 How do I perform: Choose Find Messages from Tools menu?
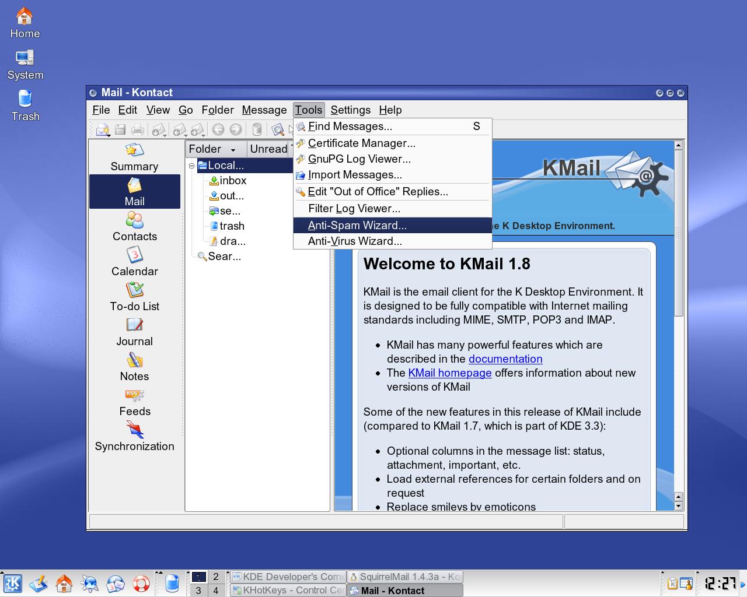point(393,127)
